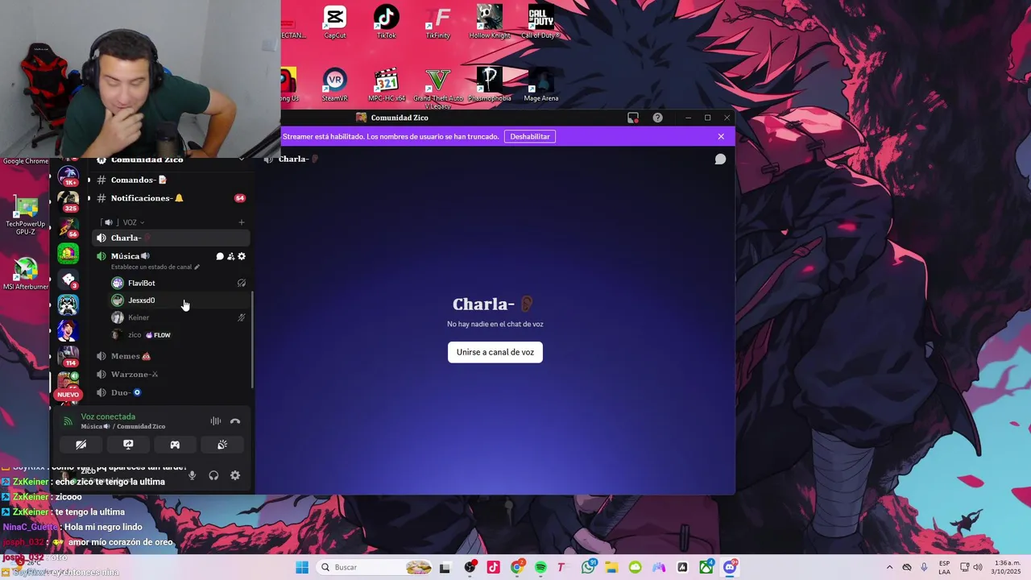Disconnect from voice call
The height and width of the screenshot is (580, 1031).
pyautogui.click(x=235, y=421)
